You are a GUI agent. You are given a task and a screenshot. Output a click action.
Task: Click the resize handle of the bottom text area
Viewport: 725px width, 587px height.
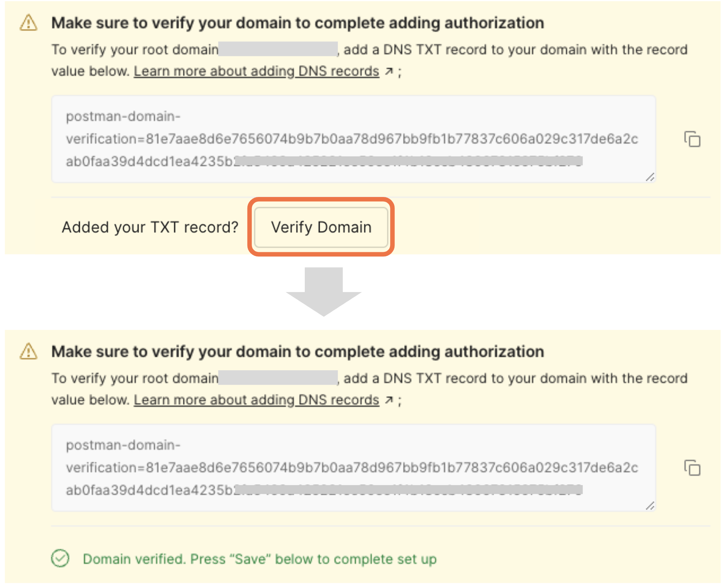(x=651, y=505)
